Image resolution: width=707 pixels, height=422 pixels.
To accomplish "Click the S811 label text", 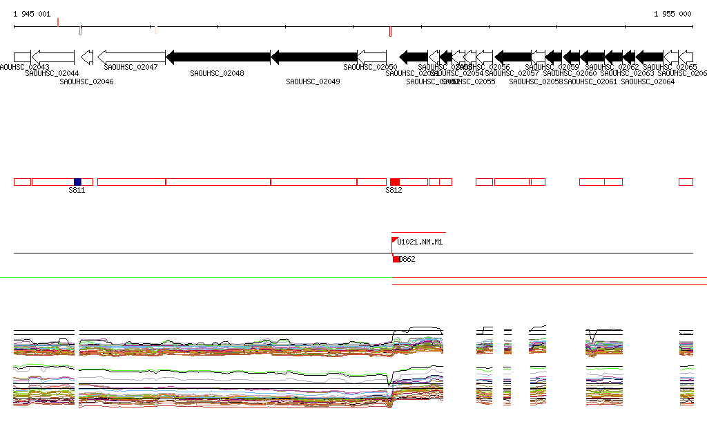I will (x=77, y=190).
